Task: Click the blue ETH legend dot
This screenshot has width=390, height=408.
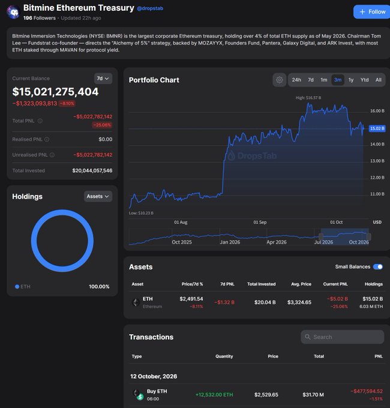Action: (17, 286)
